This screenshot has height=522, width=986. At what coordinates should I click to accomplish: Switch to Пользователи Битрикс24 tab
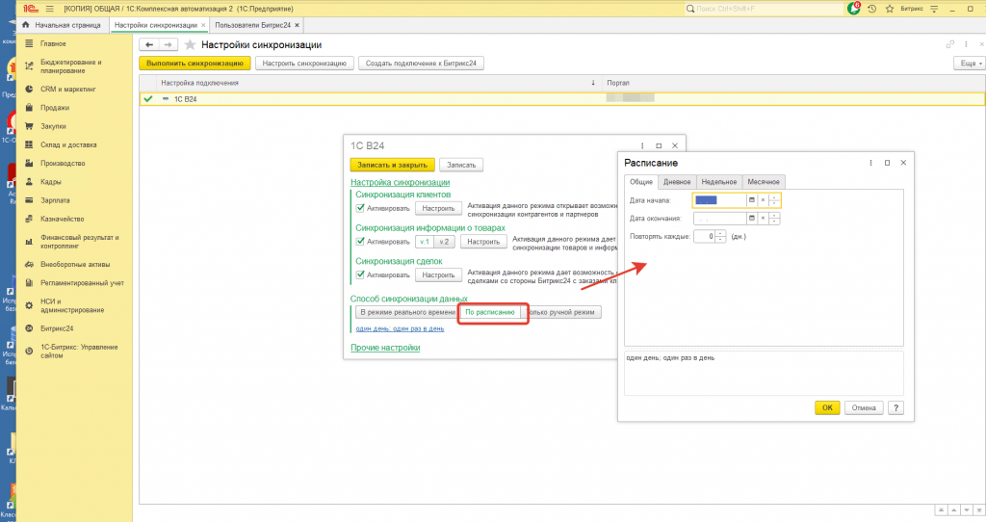click(255, 24)
